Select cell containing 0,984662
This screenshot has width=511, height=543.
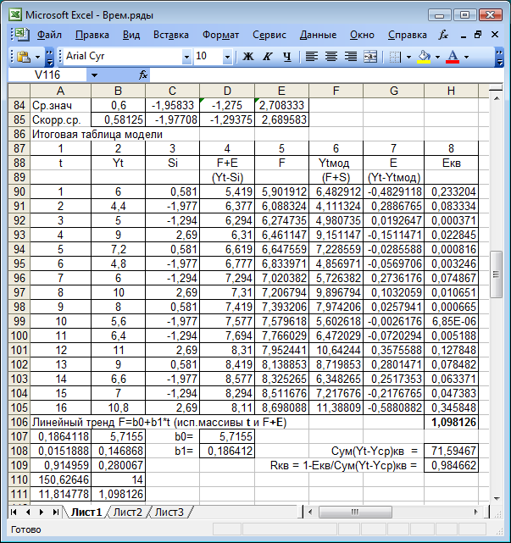451,465
